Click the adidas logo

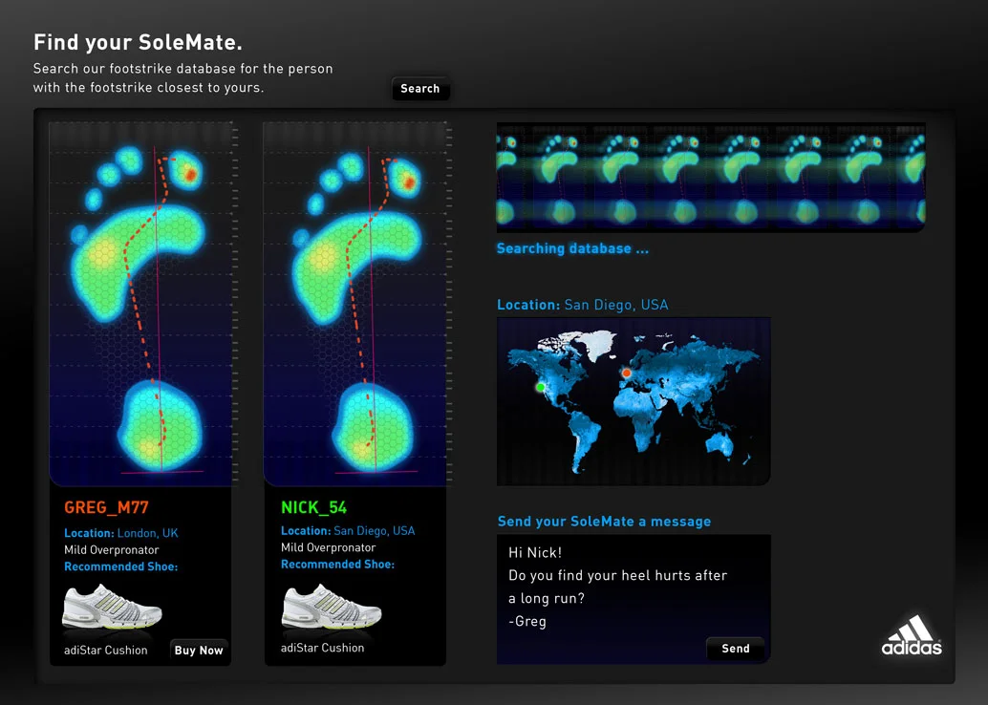912,635
